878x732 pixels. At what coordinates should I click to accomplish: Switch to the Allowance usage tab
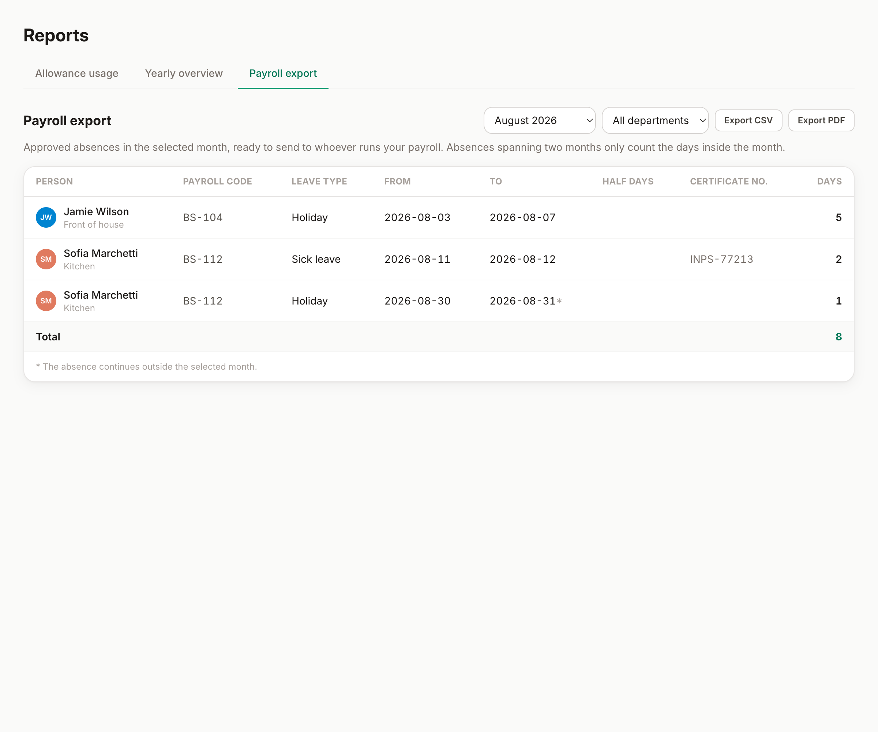click(76, 73)
